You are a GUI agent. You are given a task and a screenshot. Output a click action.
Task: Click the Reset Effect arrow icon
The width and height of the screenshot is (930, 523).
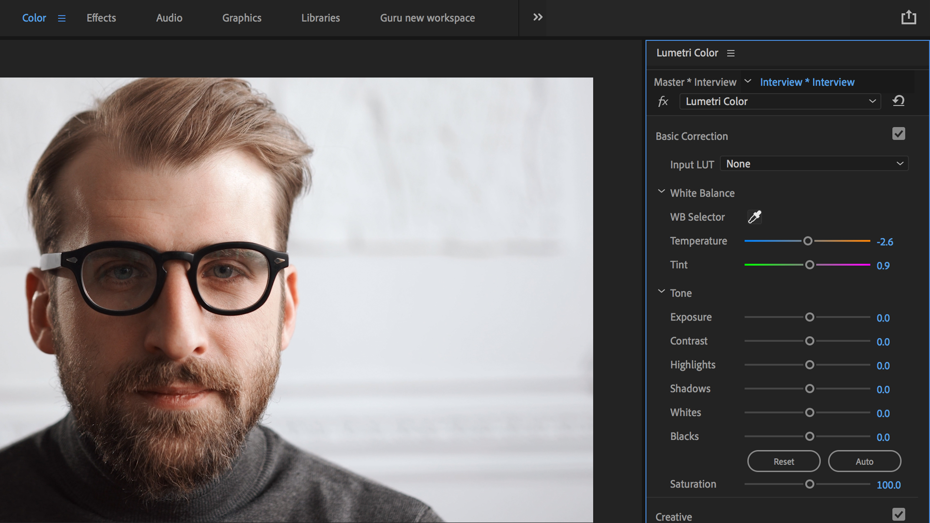[x=899, y=101]
